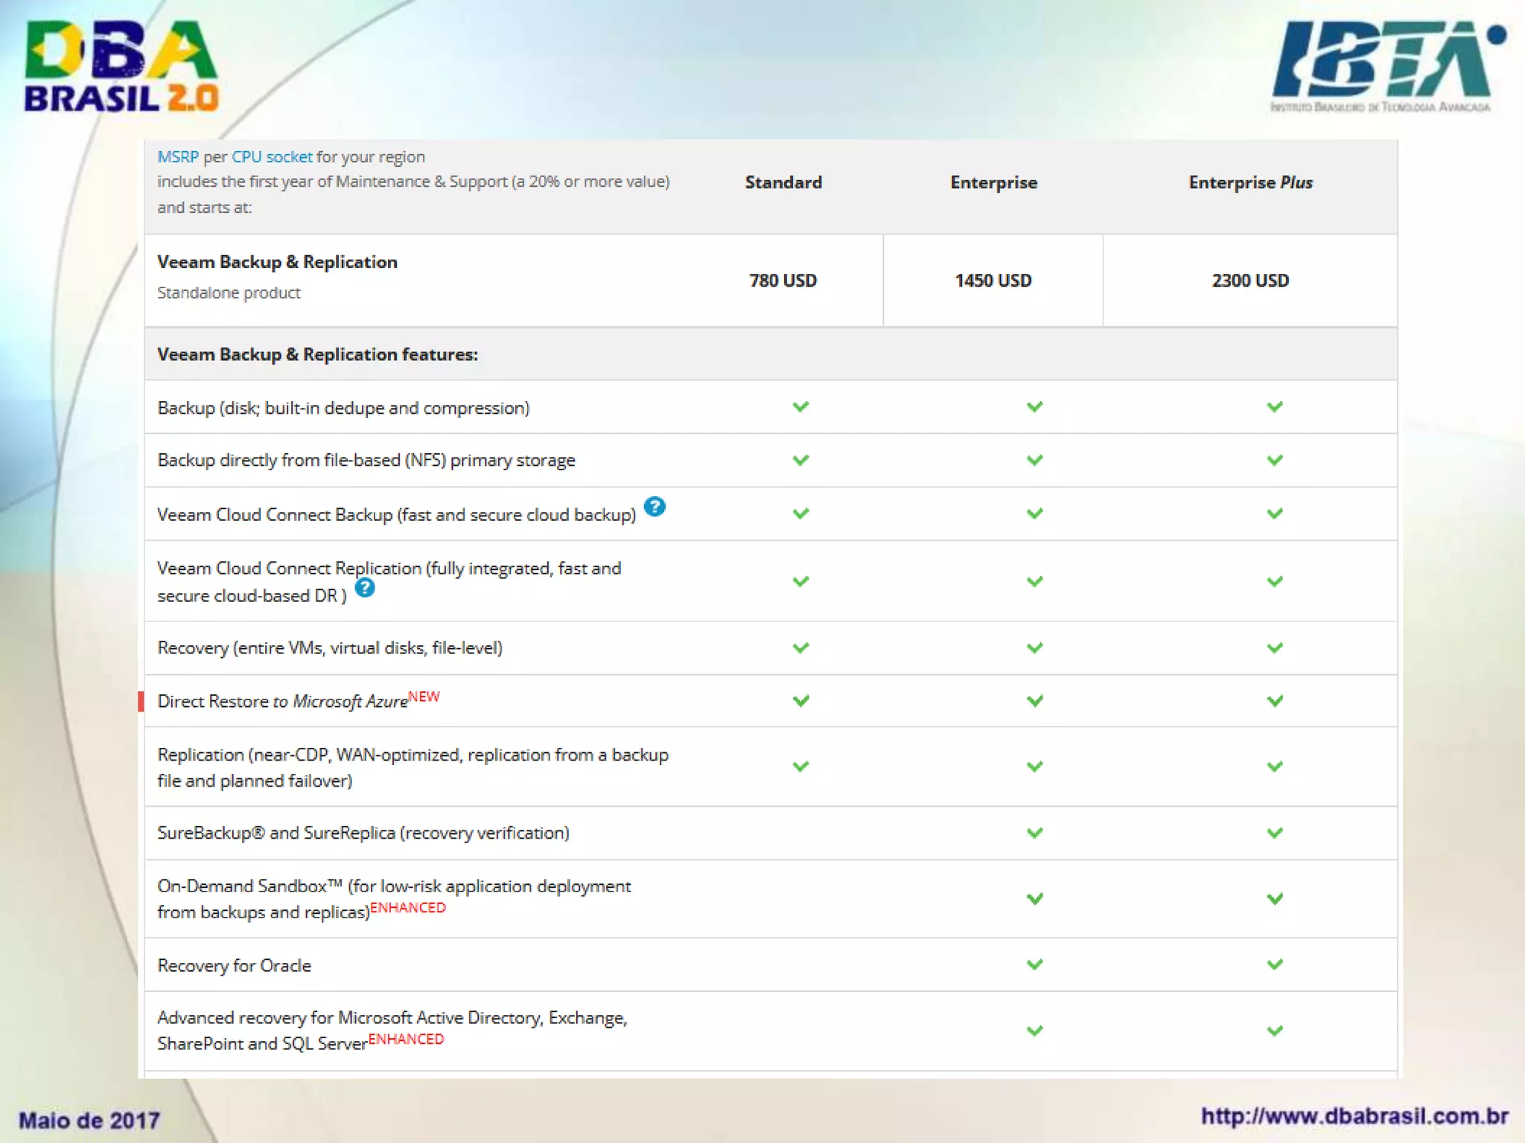The height and width of the screenshot is (1143, 1525).
Task: Select the Standard edition column header
Action: (x=783, y=182)
